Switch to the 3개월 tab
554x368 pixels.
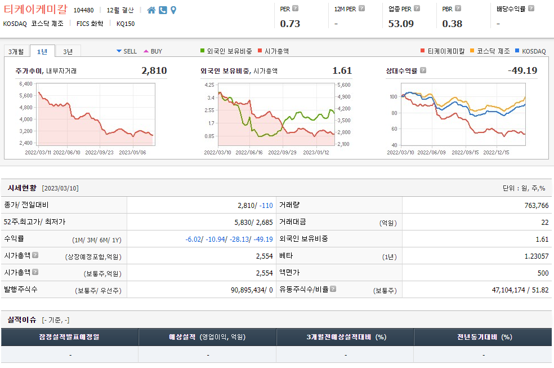[16, 52]
